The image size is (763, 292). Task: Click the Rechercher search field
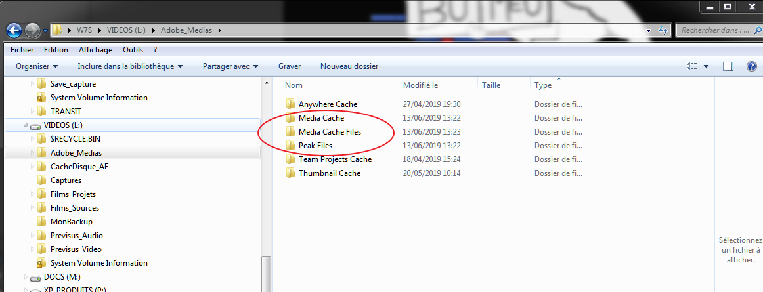click(717, 30)
